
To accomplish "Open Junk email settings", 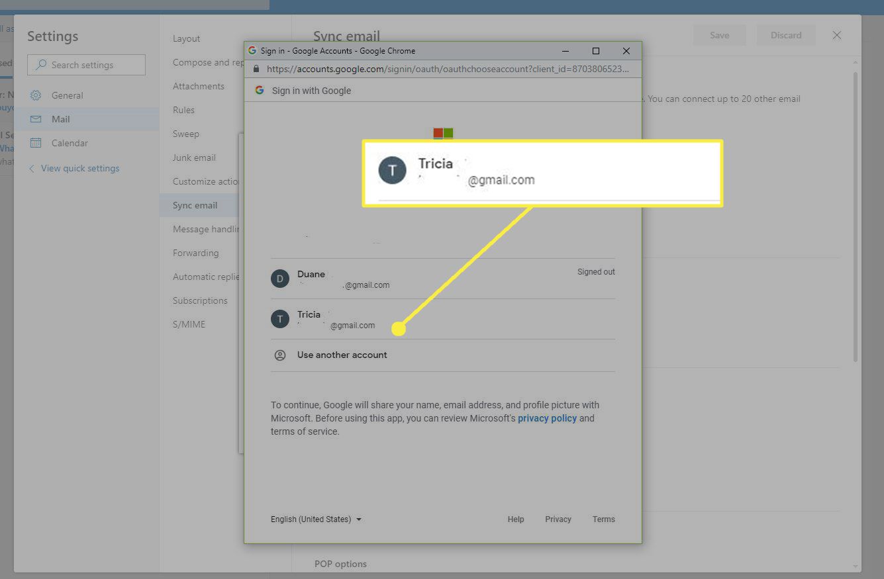I will click(194, 157).
